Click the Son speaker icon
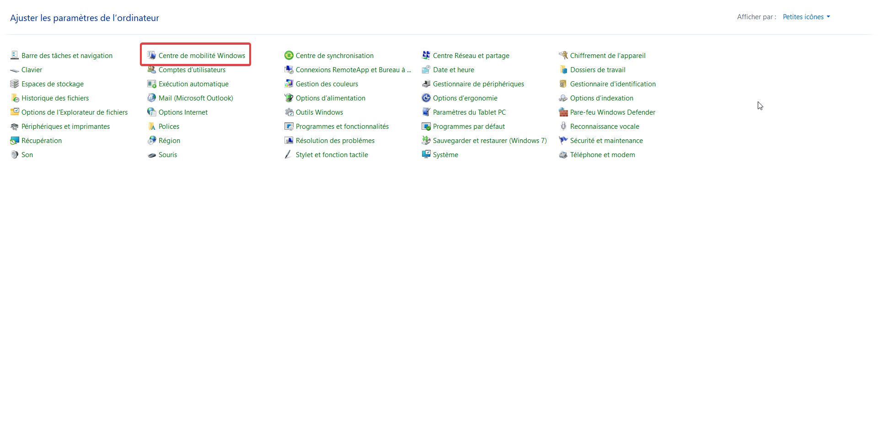 pyautogui.click(x=15, y=155)
